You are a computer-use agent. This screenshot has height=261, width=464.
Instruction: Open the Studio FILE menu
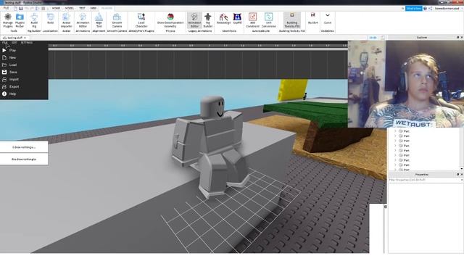(6, 8)
